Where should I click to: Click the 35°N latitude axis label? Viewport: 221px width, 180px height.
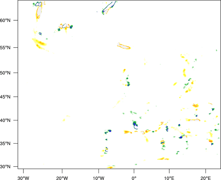click(x=5, y=143)
